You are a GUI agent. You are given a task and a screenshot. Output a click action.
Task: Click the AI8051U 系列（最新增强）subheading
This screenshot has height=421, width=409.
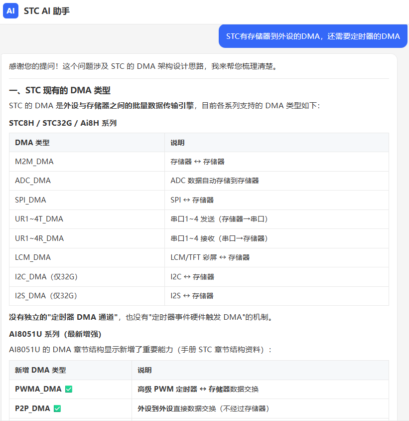(55, 334)
